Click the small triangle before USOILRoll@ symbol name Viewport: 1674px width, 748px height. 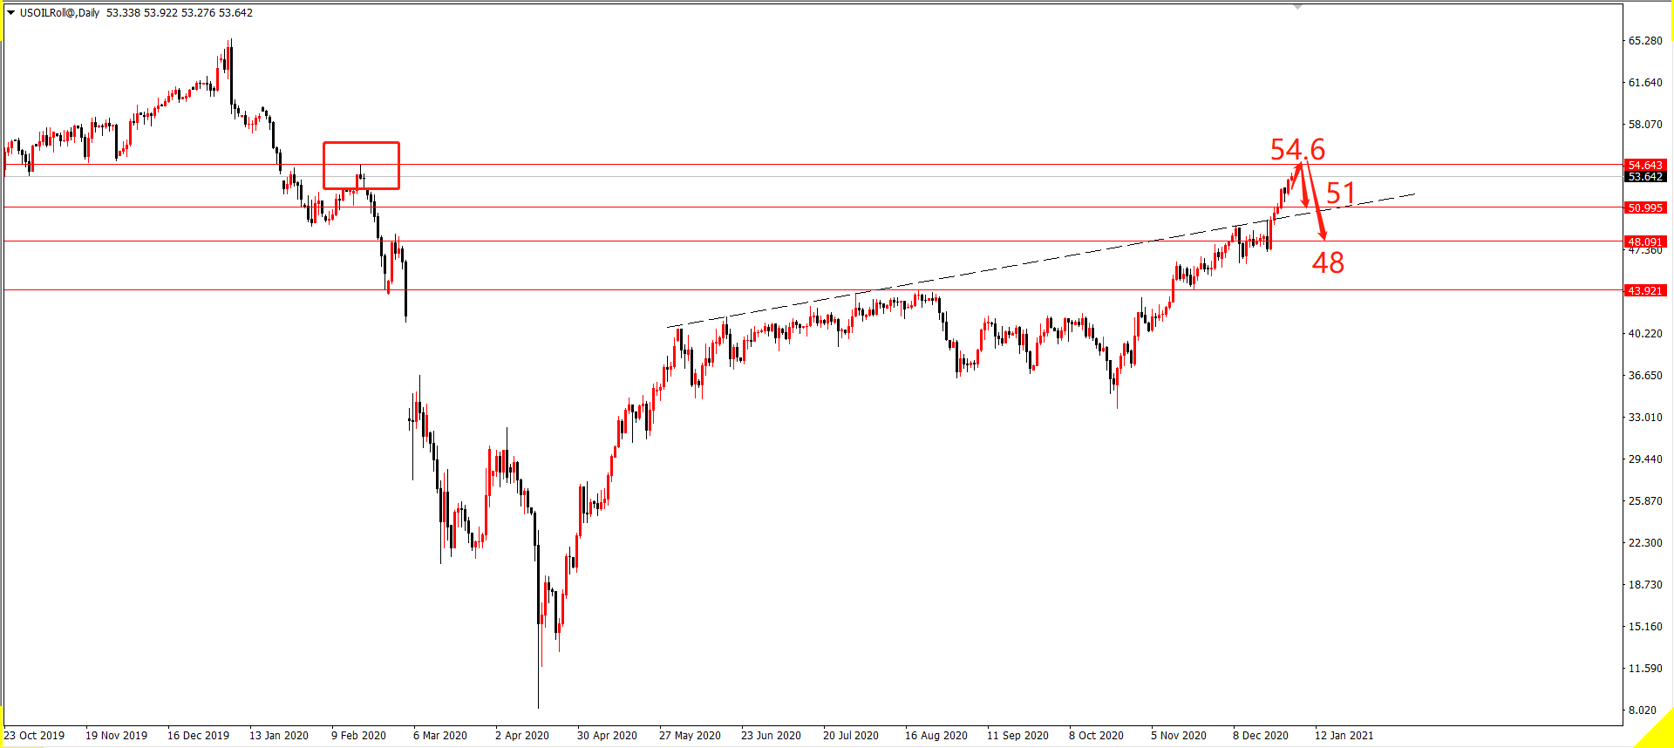coord(11,13)
